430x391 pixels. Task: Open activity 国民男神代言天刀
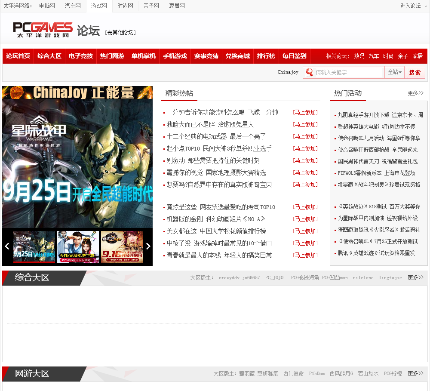(378, 161)
